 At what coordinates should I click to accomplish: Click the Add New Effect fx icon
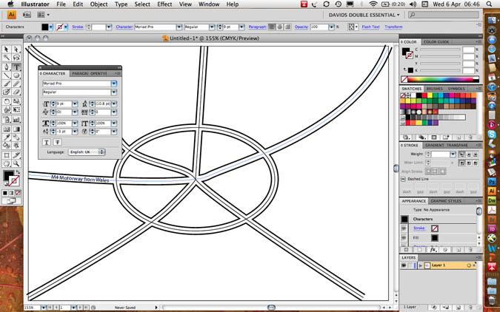(x=433, y=251)
